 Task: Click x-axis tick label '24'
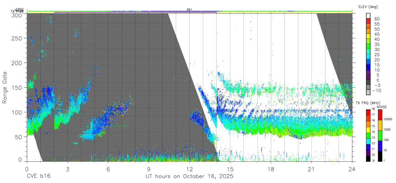click(352, 169)
